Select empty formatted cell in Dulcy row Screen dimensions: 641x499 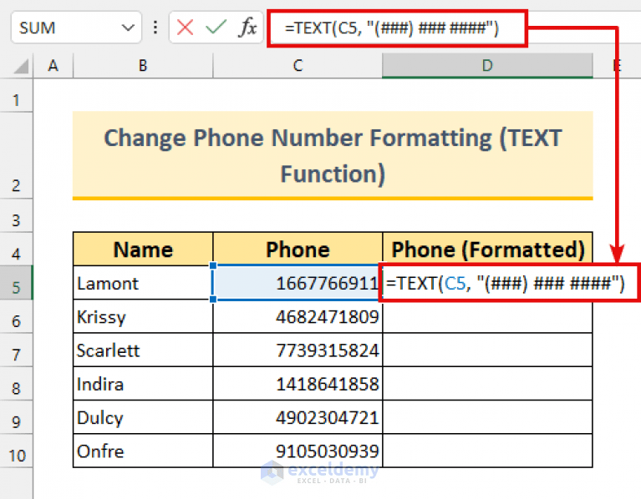click(487, 416)
